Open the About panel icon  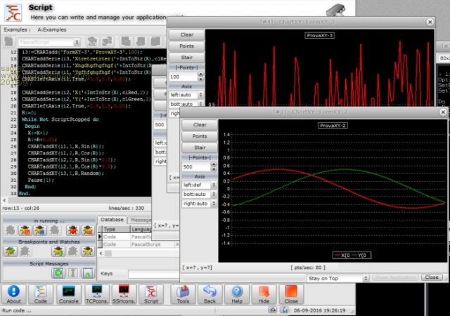(14, 291)
